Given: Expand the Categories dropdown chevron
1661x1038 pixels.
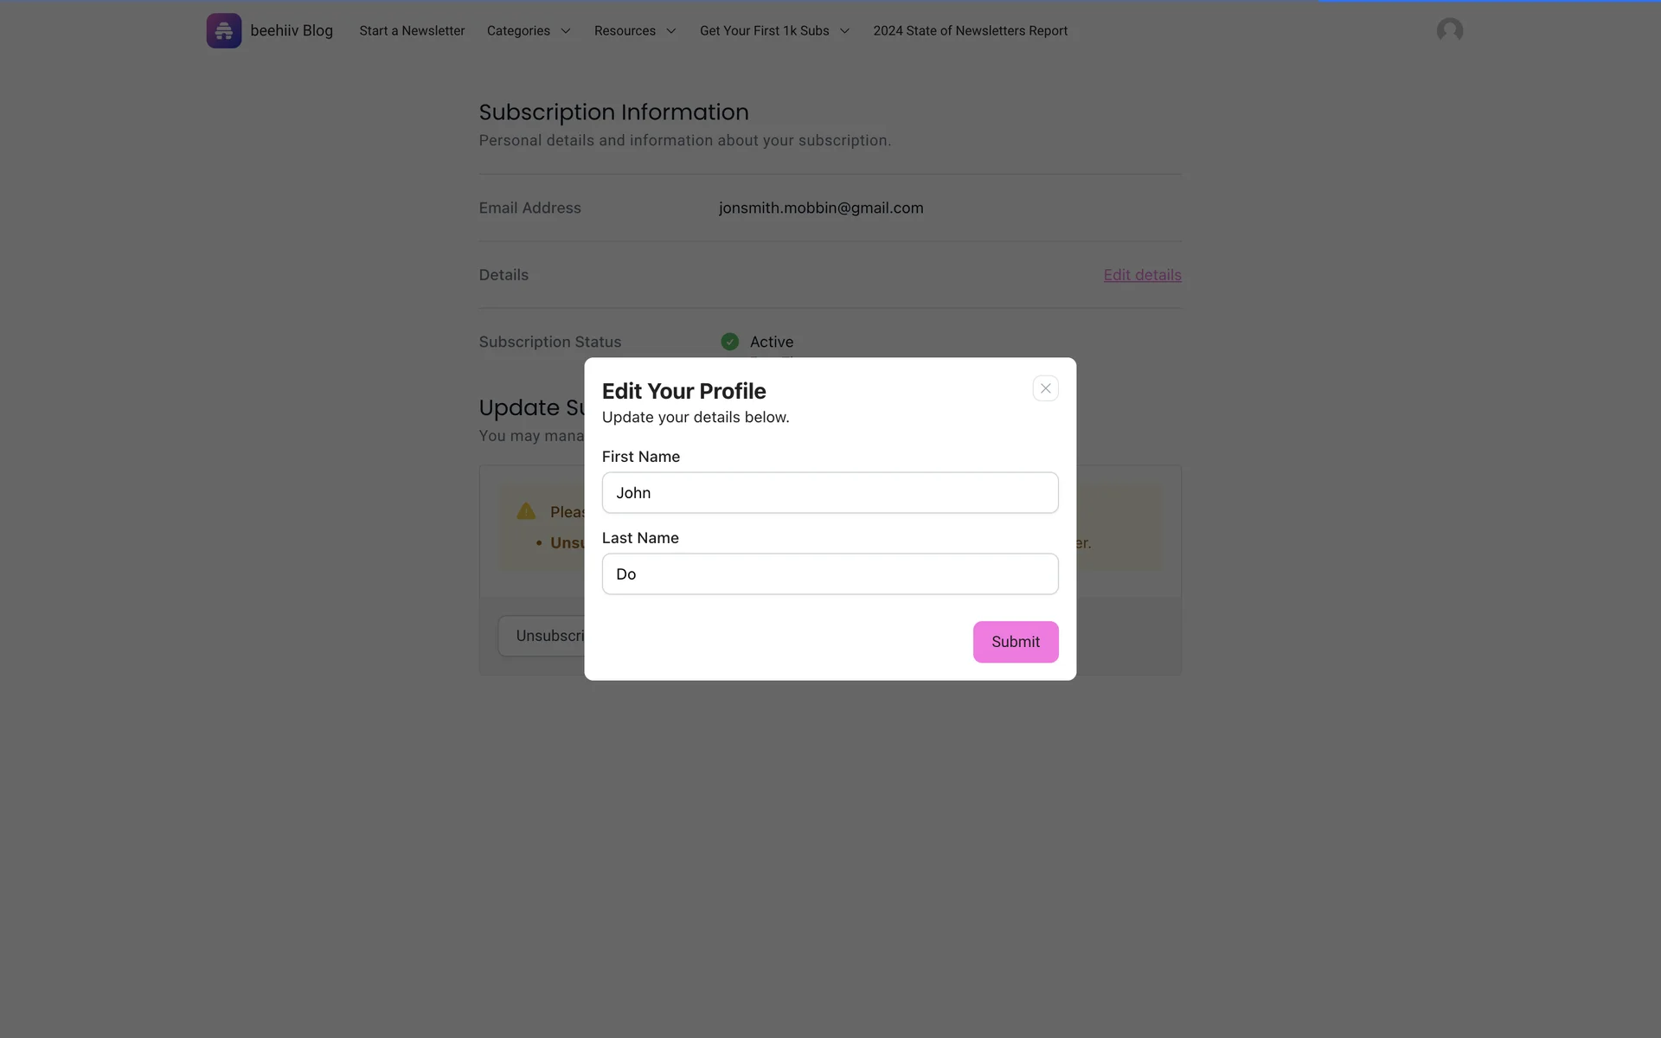Looking at the screenshot, I should click(x=566, y=31).
